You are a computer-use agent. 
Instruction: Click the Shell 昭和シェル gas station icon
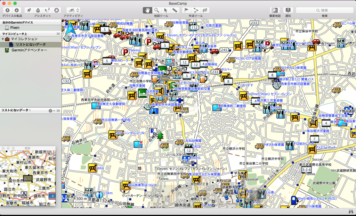click(x=294, y=201)
